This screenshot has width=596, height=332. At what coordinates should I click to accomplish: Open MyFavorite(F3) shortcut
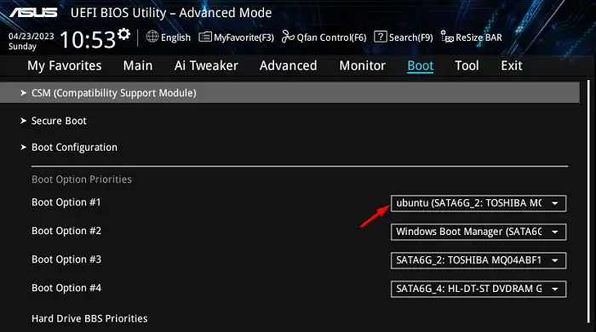click(236, 37)
